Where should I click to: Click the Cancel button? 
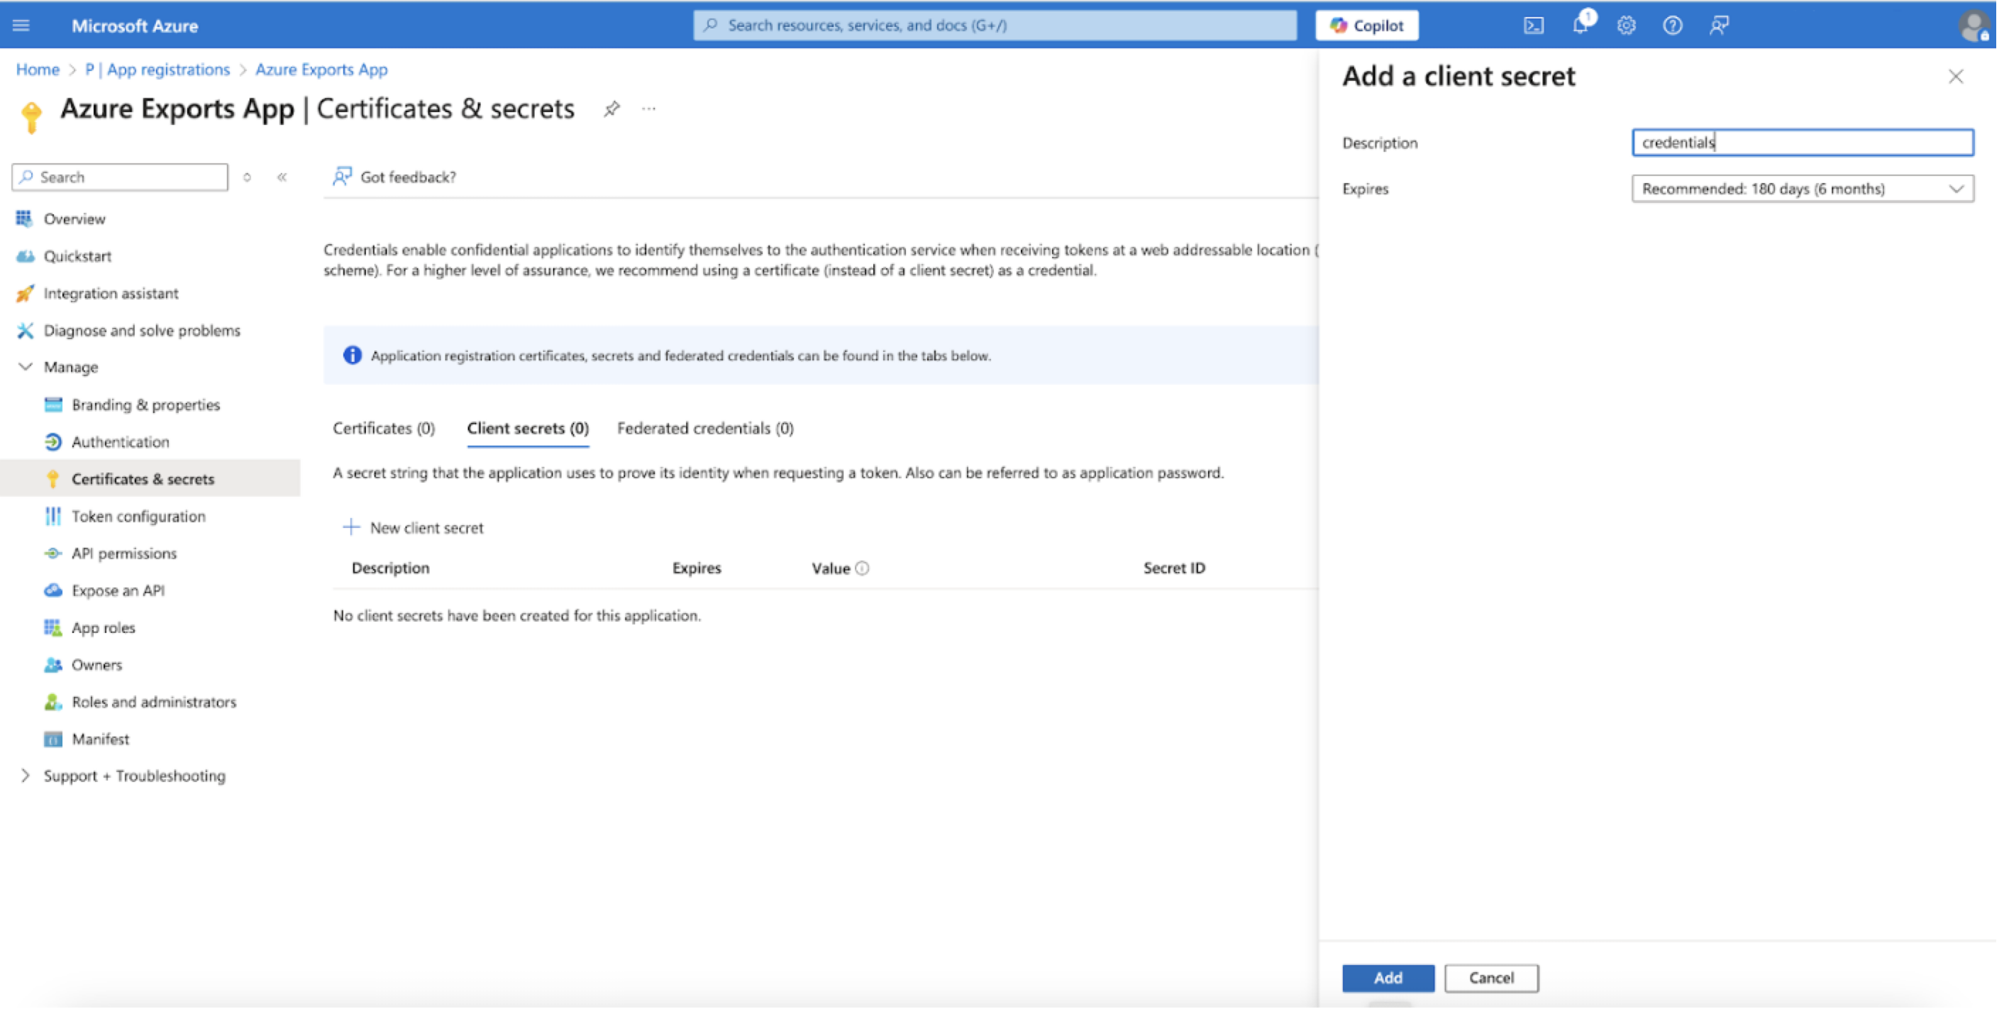tap(1490, 978)
